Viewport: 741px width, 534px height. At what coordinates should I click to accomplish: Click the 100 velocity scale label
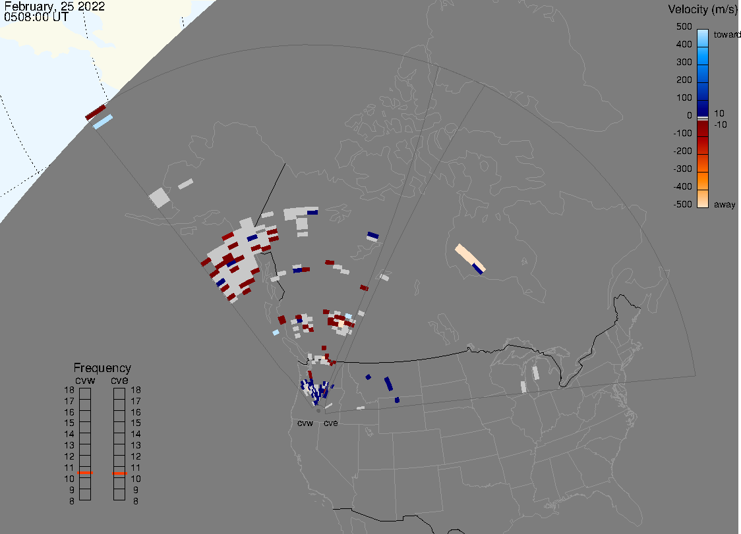[684, 97]
